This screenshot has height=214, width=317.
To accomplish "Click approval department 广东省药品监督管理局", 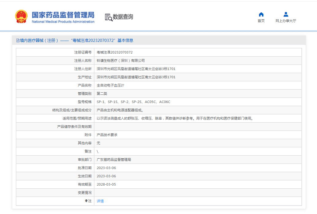I will (x=114, y=160).
